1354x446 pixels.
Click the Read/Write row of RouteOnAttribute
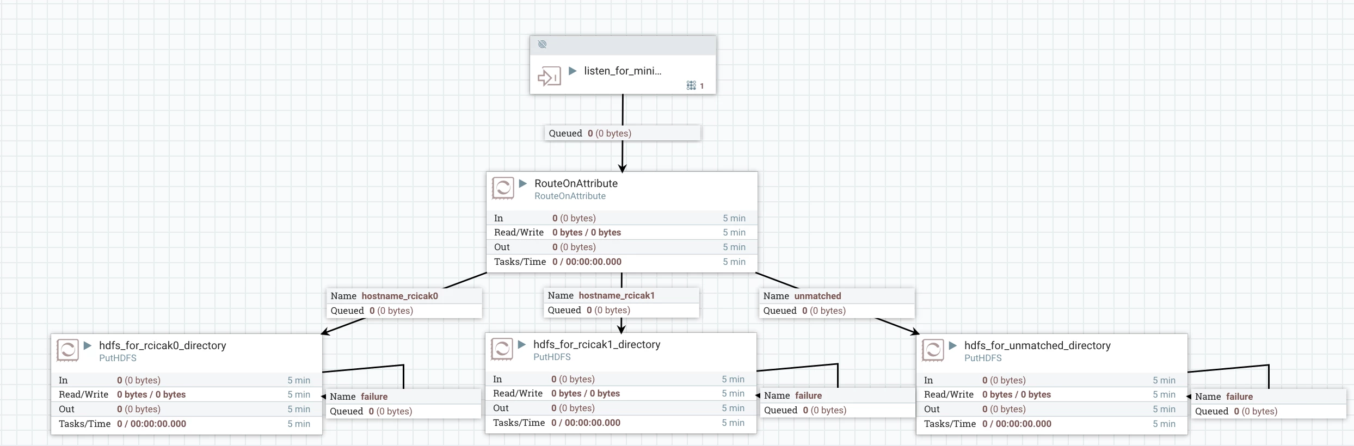point(621,232)
